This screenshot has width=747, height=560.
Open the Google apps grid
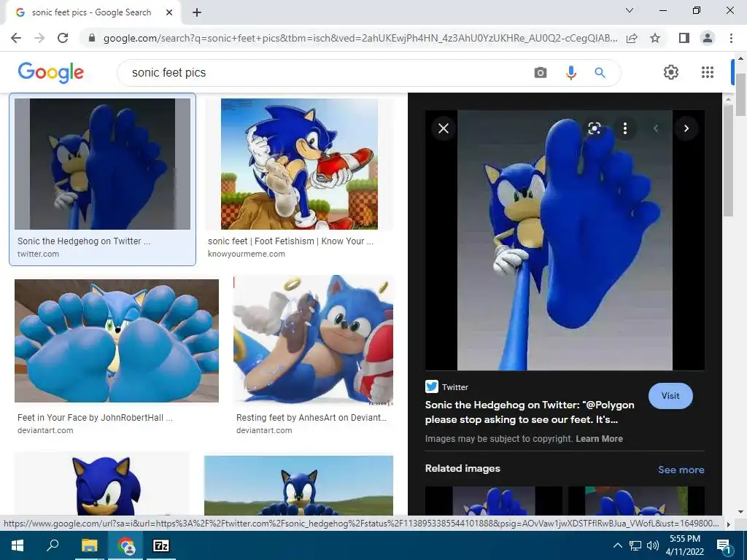(708, 72)
